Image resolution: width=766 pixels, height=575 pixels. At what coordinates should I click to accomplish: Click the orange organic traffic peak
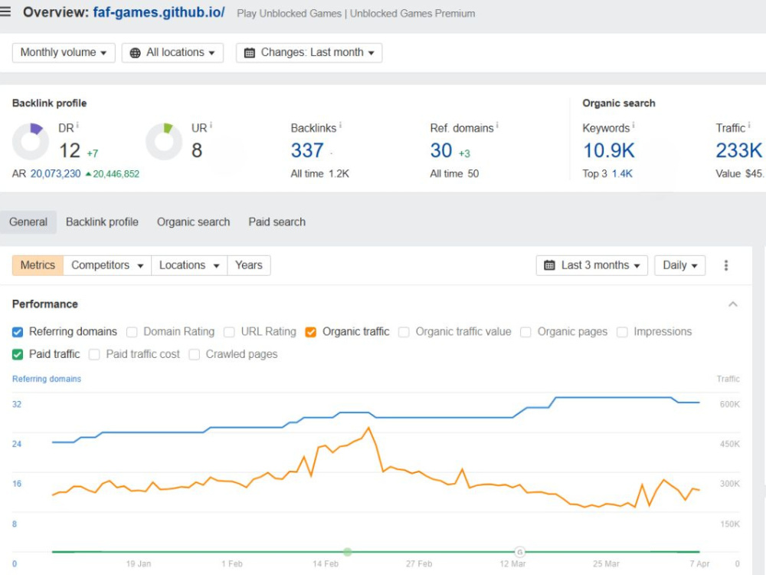[x=369, y=429]
